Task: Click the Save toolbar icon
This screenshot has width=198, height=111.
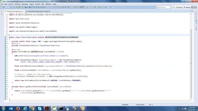Action: pos(6,7)
